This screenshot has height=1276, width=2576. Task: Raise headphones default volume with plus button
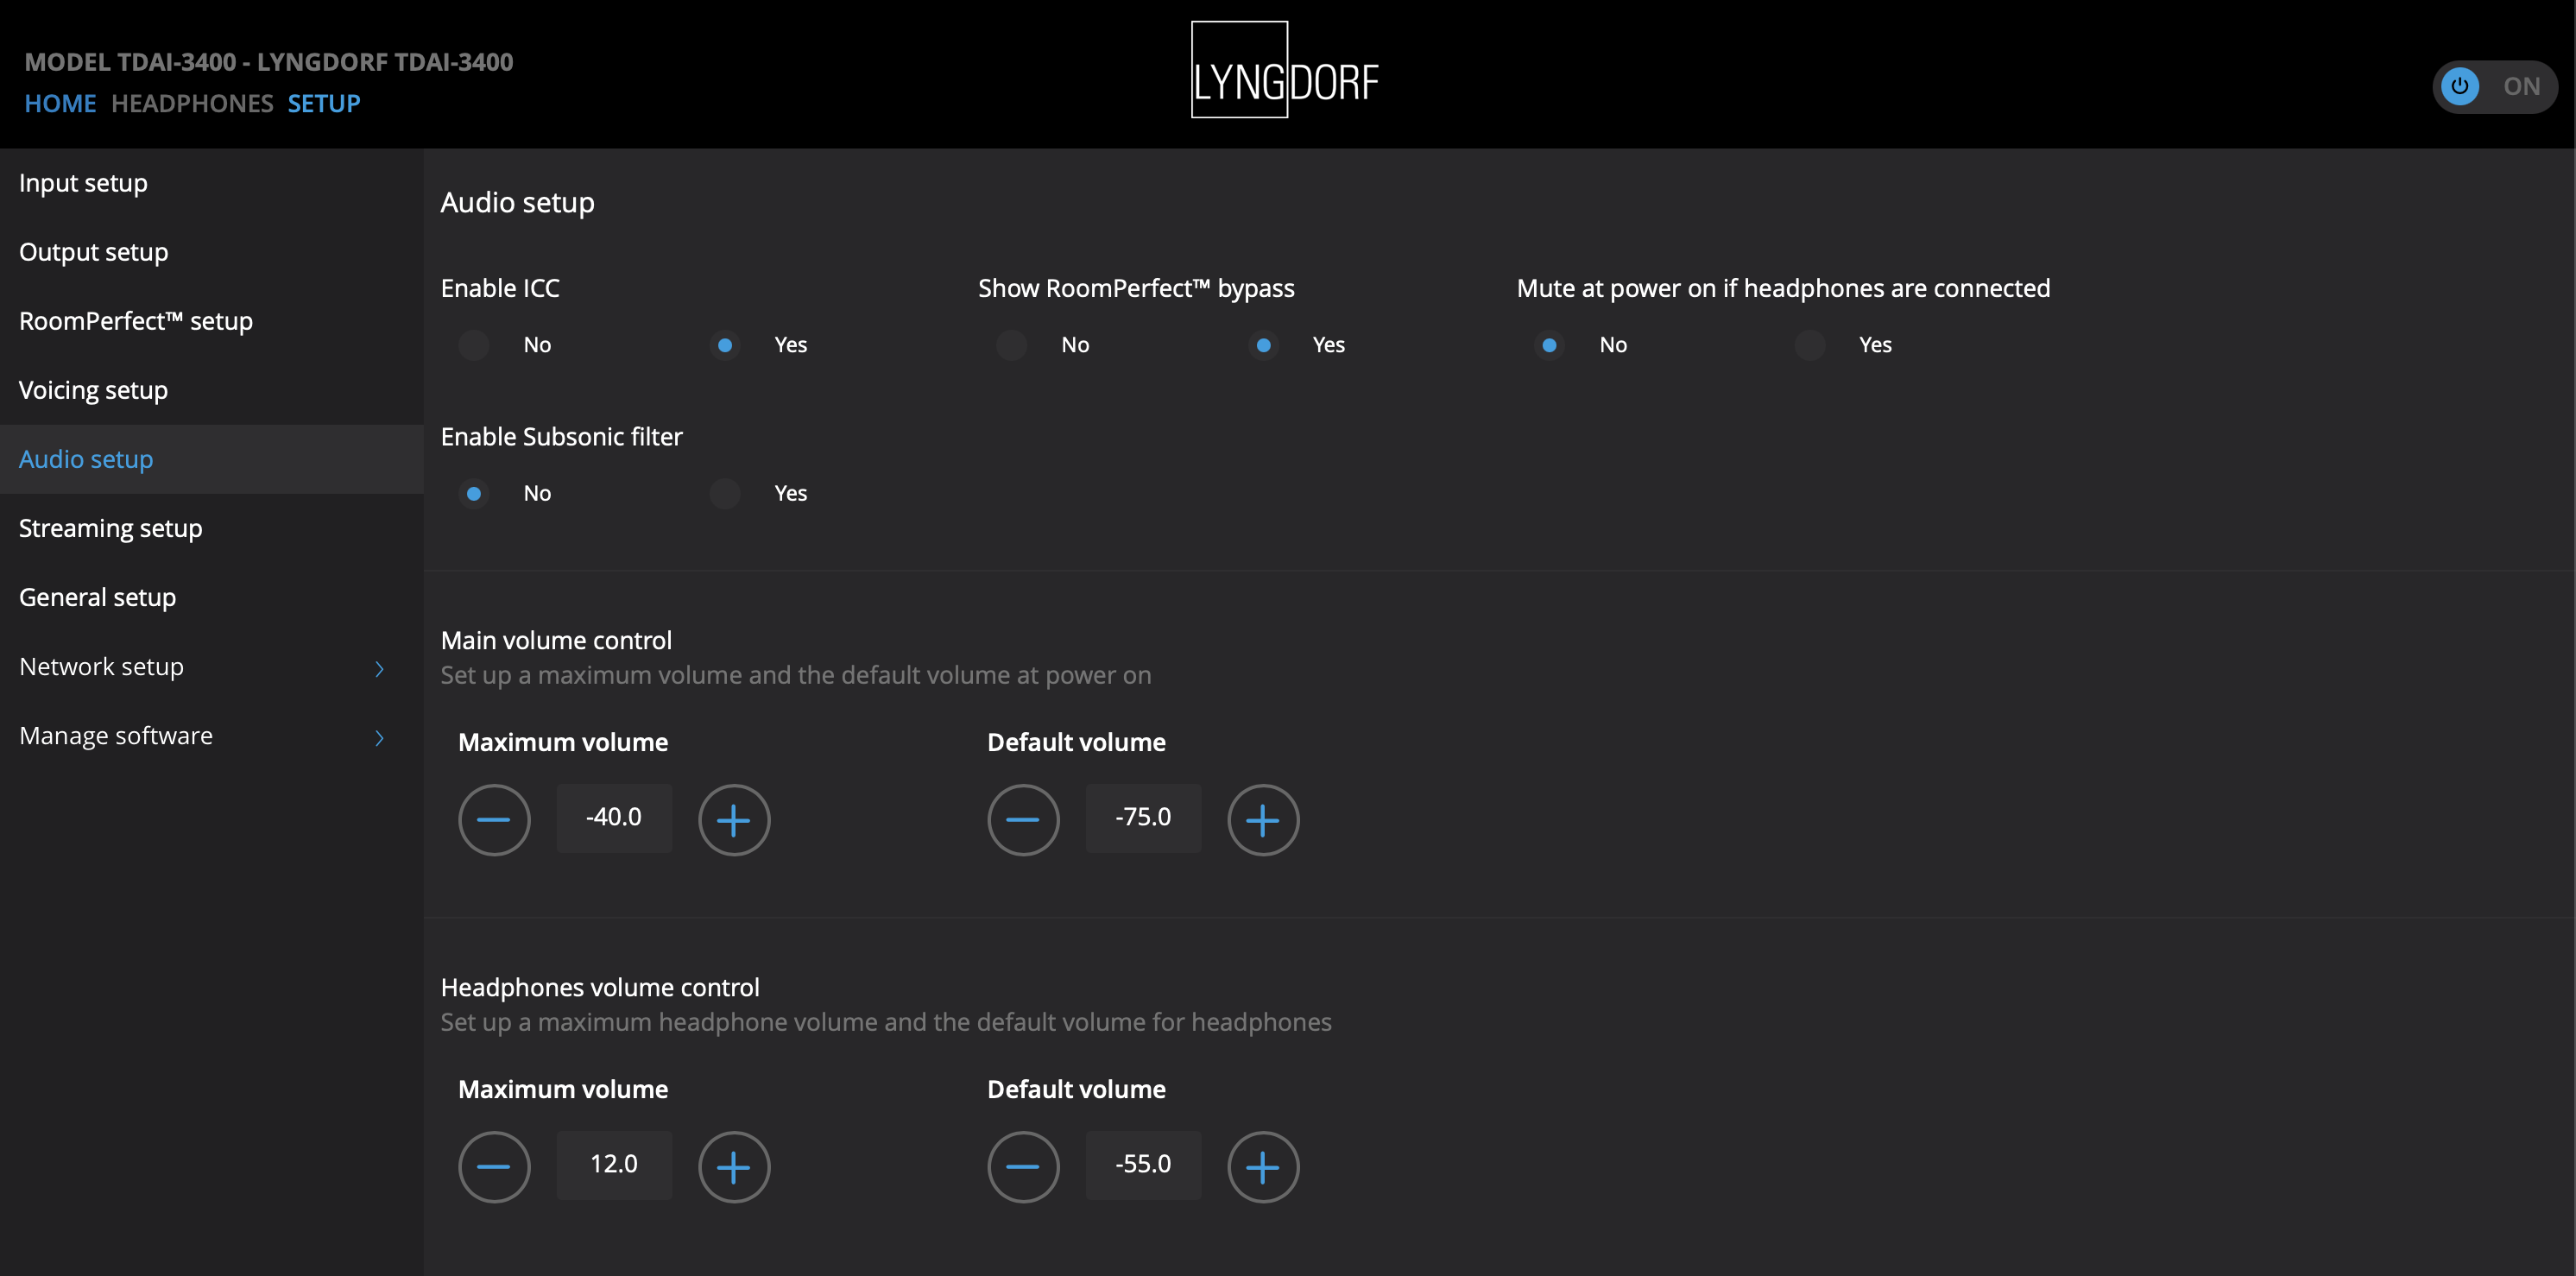[x=1262, y=1166]
